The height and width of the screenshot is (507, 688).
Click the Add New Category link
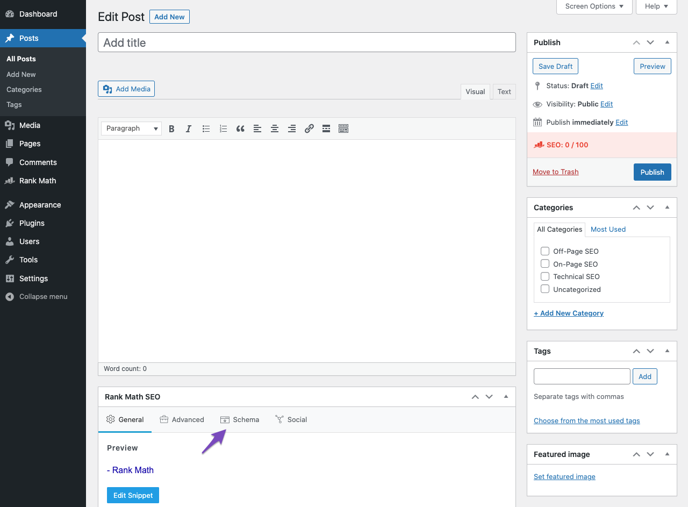point(569,313)
